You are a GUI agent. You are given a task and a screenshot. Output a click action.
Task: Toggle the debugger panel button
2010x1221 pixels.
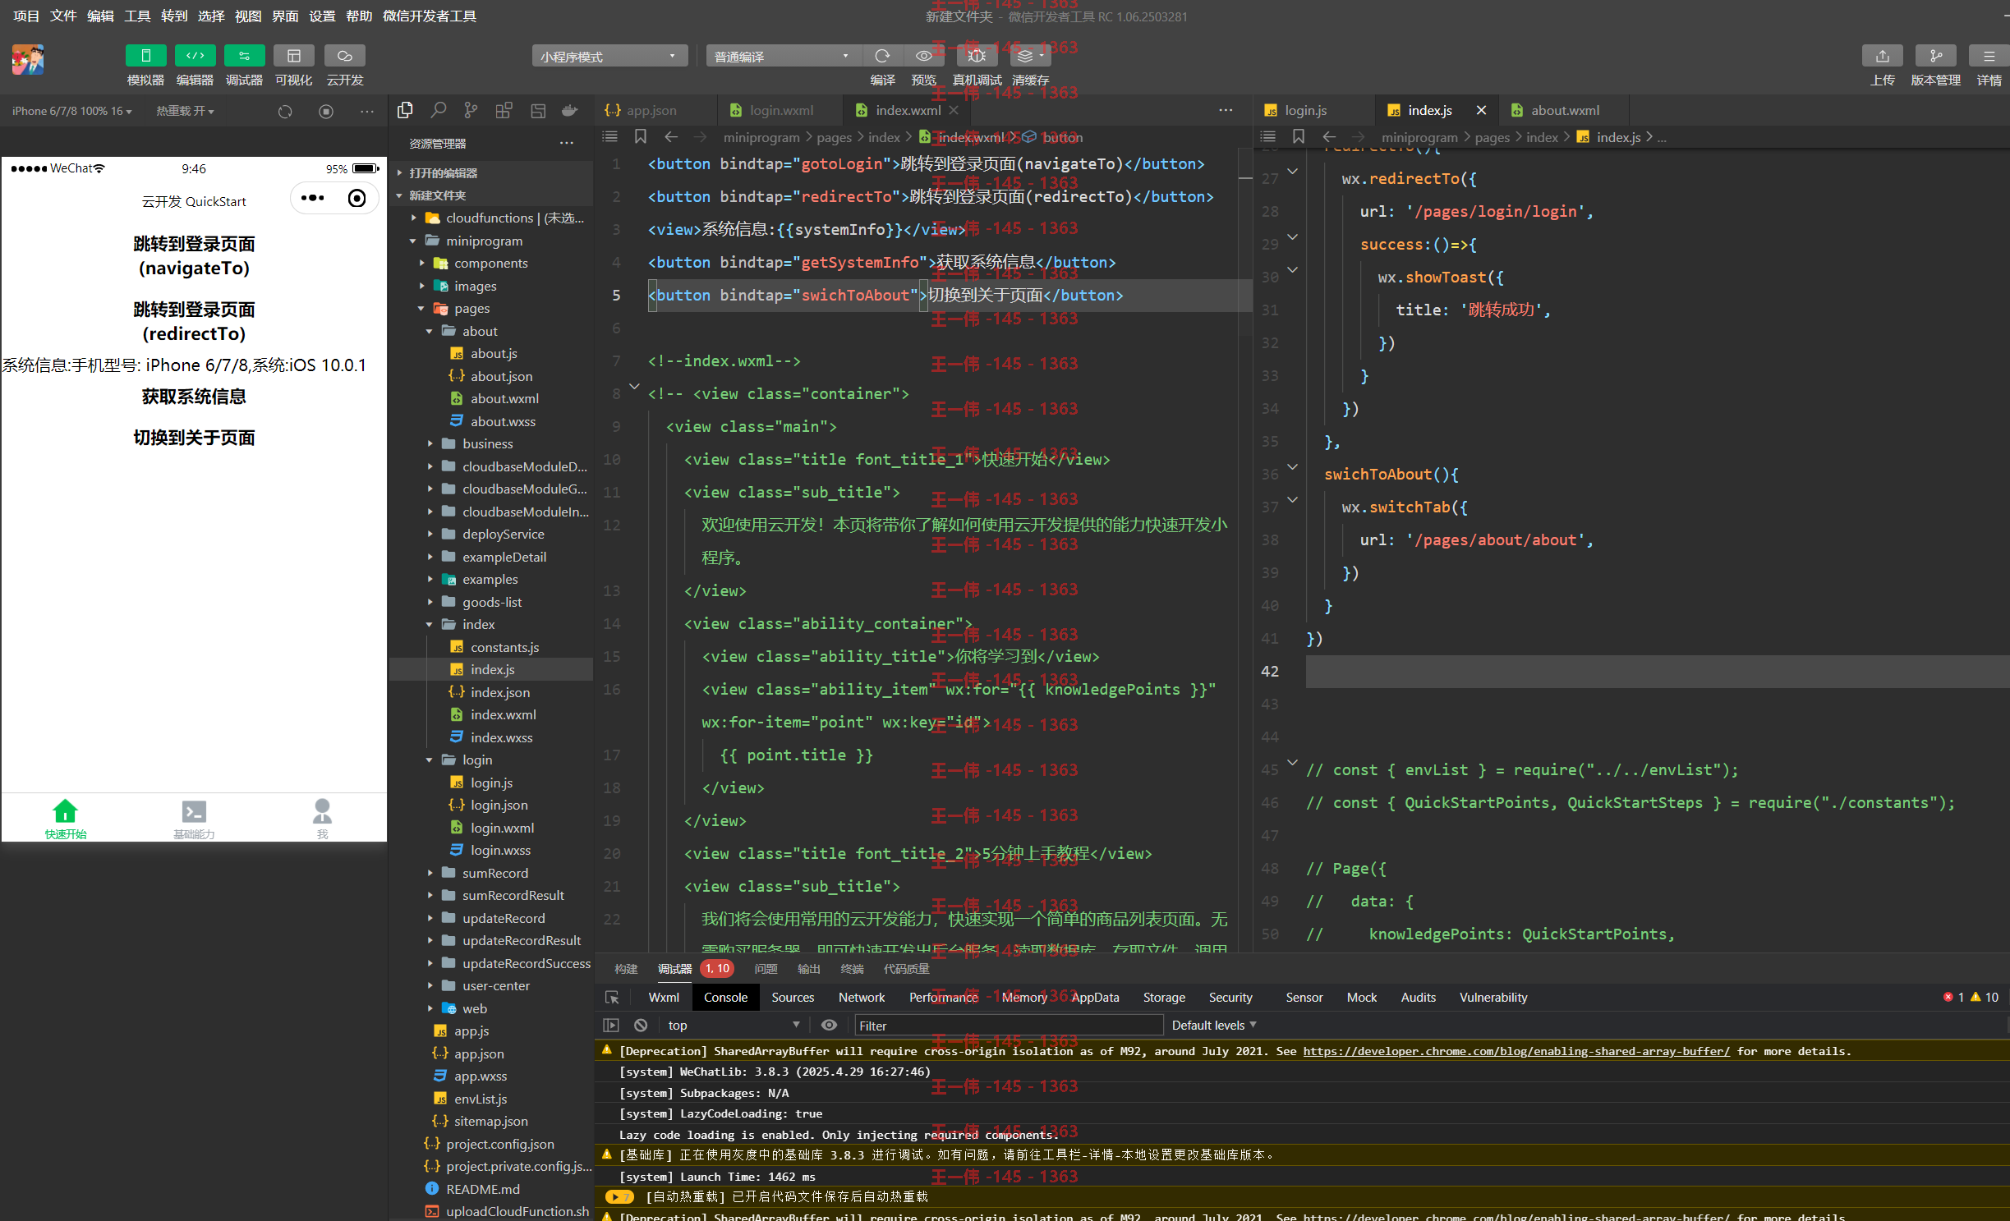[244, 56]
